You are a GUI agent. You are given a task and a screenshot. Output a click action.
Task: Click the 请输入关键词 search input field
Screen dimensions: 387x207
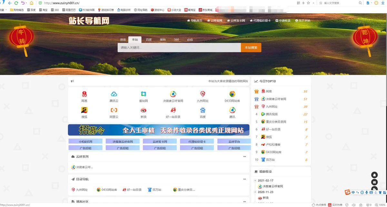(x=179, y=47)
